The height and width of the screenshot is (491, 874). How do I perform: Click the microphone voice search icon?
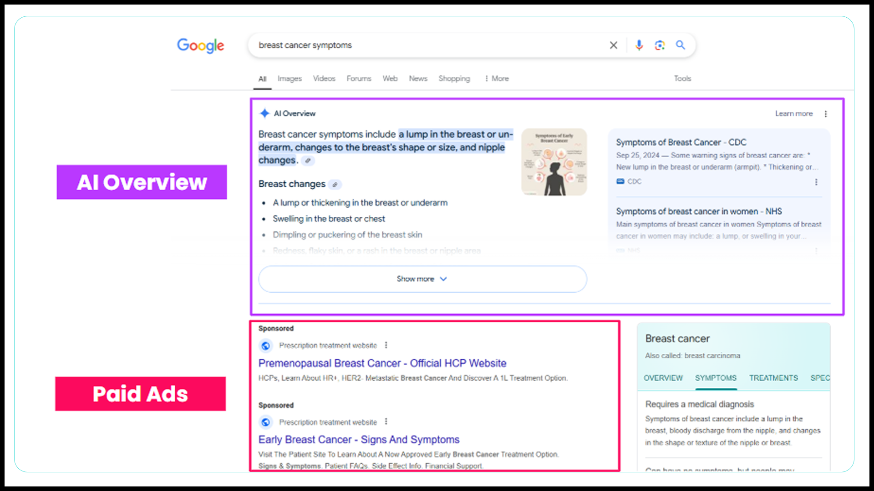[x=639, y=45]
